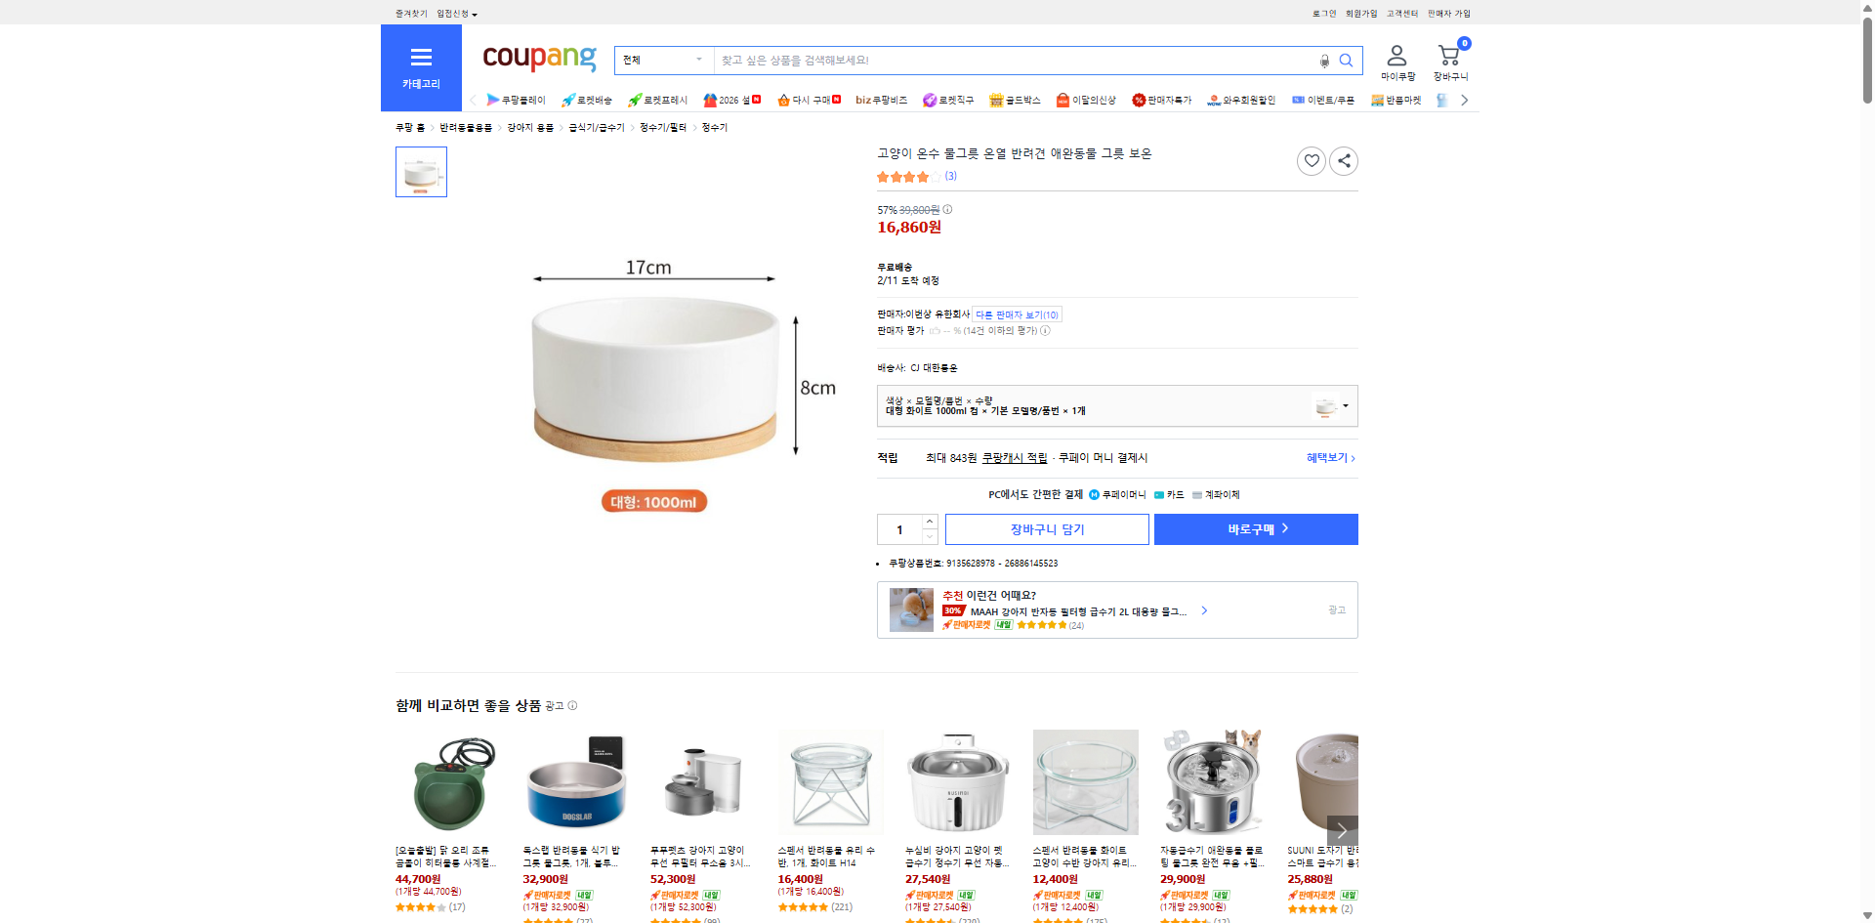
Task: Click the search magnifier icon
Action: tap(1346, 61)
